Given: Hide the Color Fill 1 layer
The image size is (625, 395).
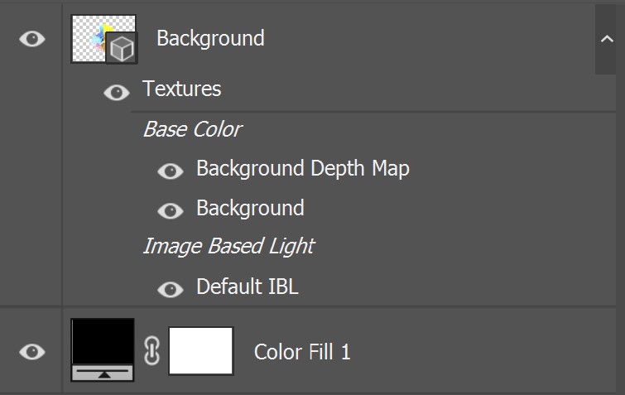Looking at the screenshot, I should coord(32,352).
